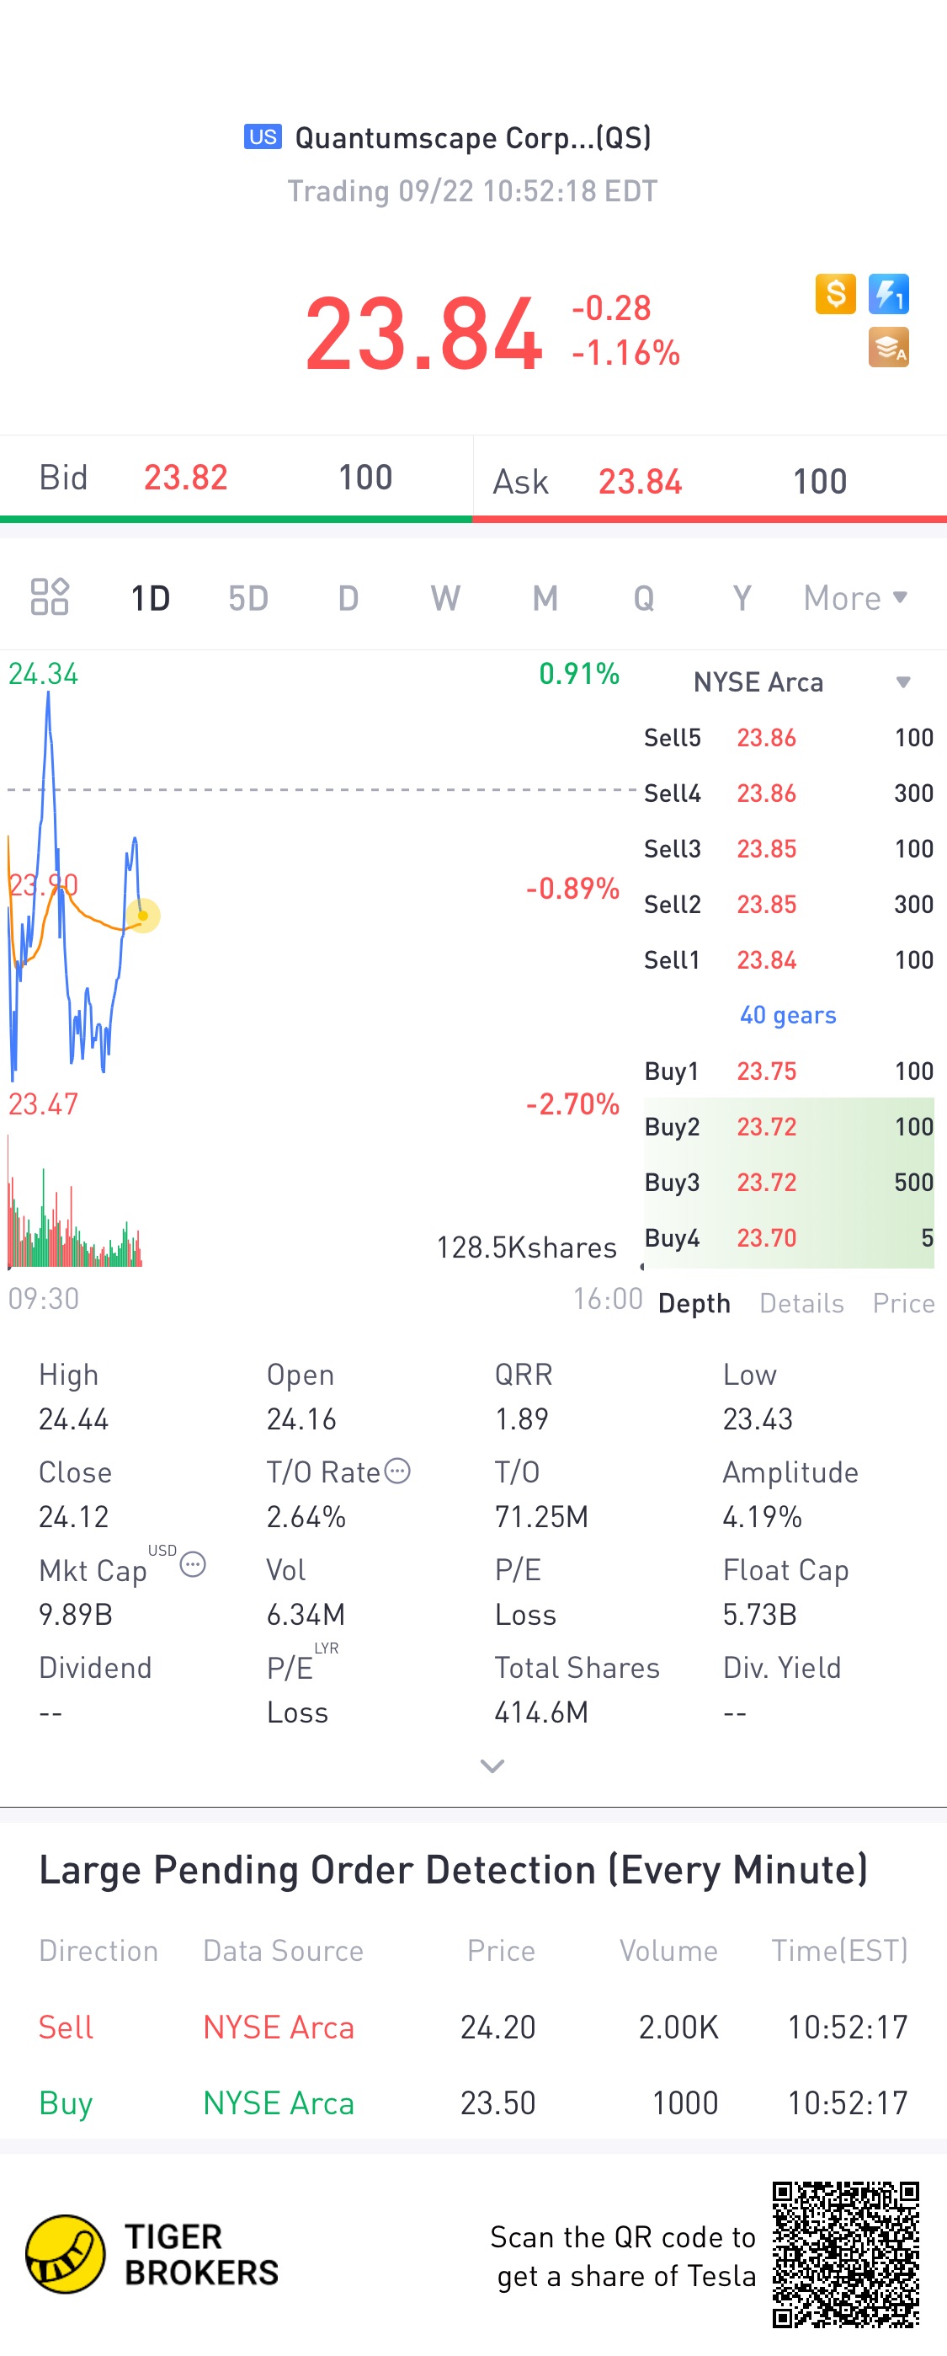Tap the yellow marker on price chart

click(142, 916)
